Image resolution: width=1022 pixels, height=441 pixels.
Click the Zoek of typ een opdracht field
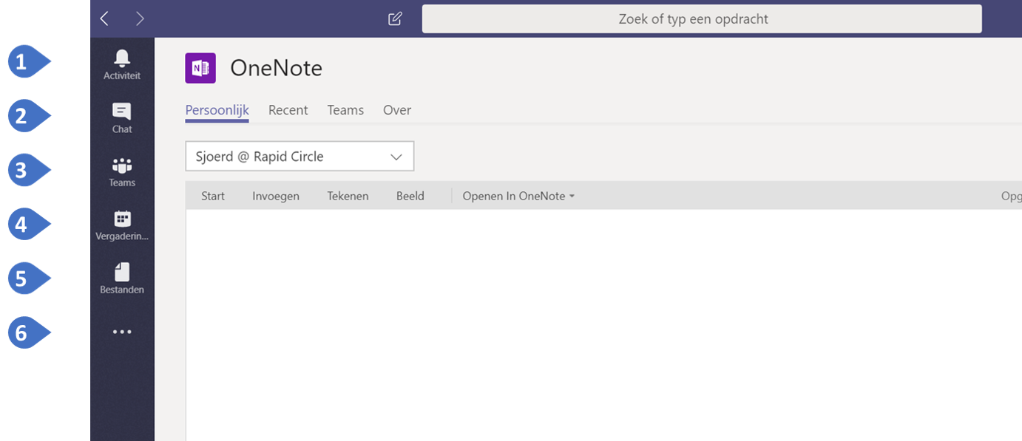[x=702, y=18]
